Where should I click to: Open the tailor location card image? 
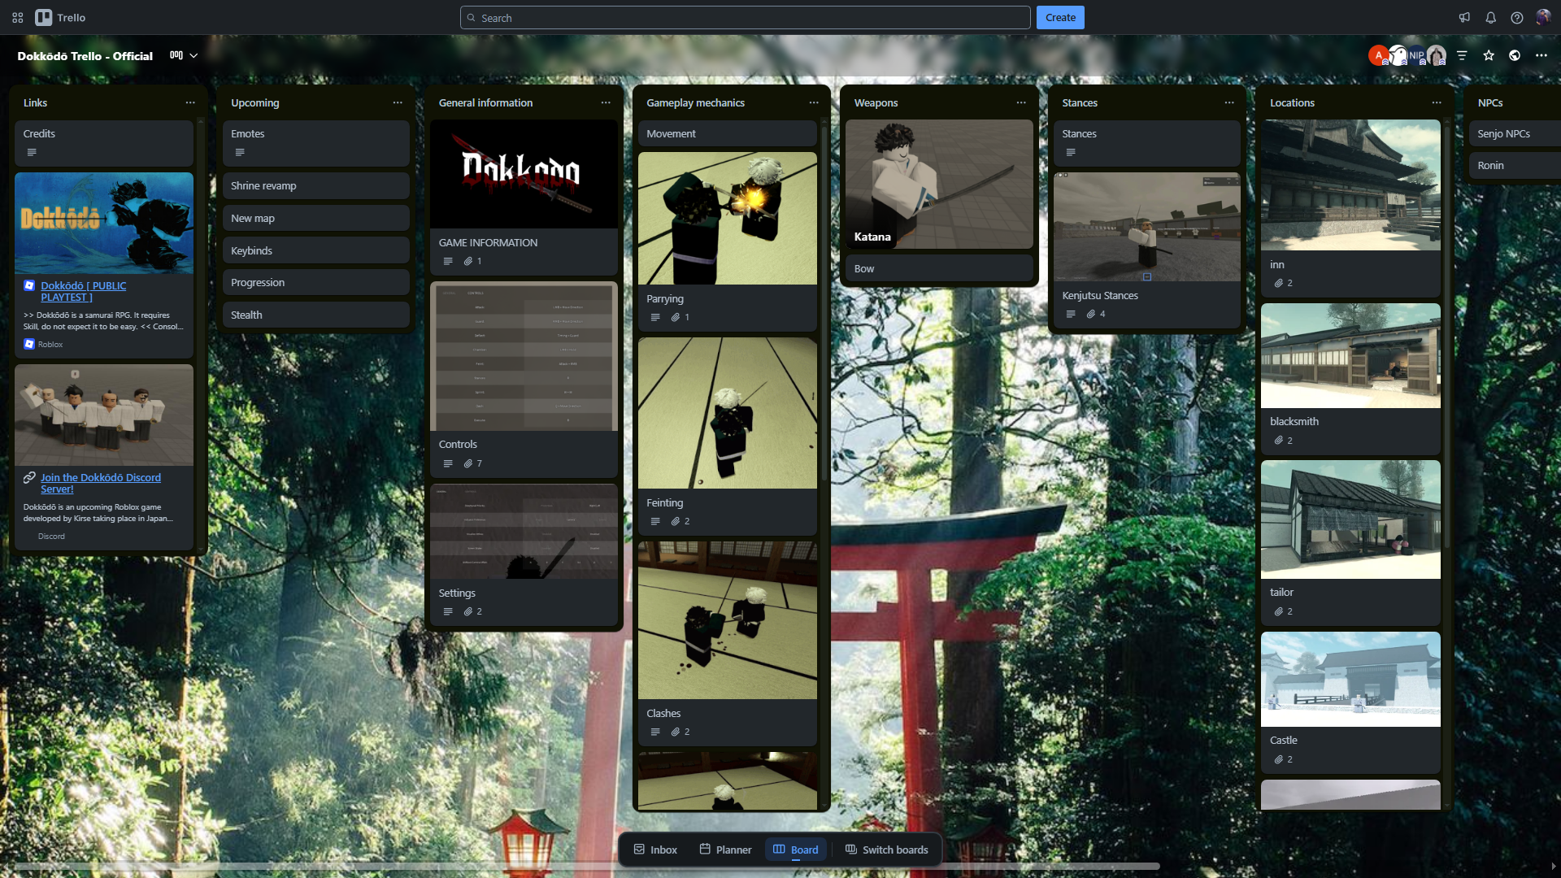[x=1350, y=519]
